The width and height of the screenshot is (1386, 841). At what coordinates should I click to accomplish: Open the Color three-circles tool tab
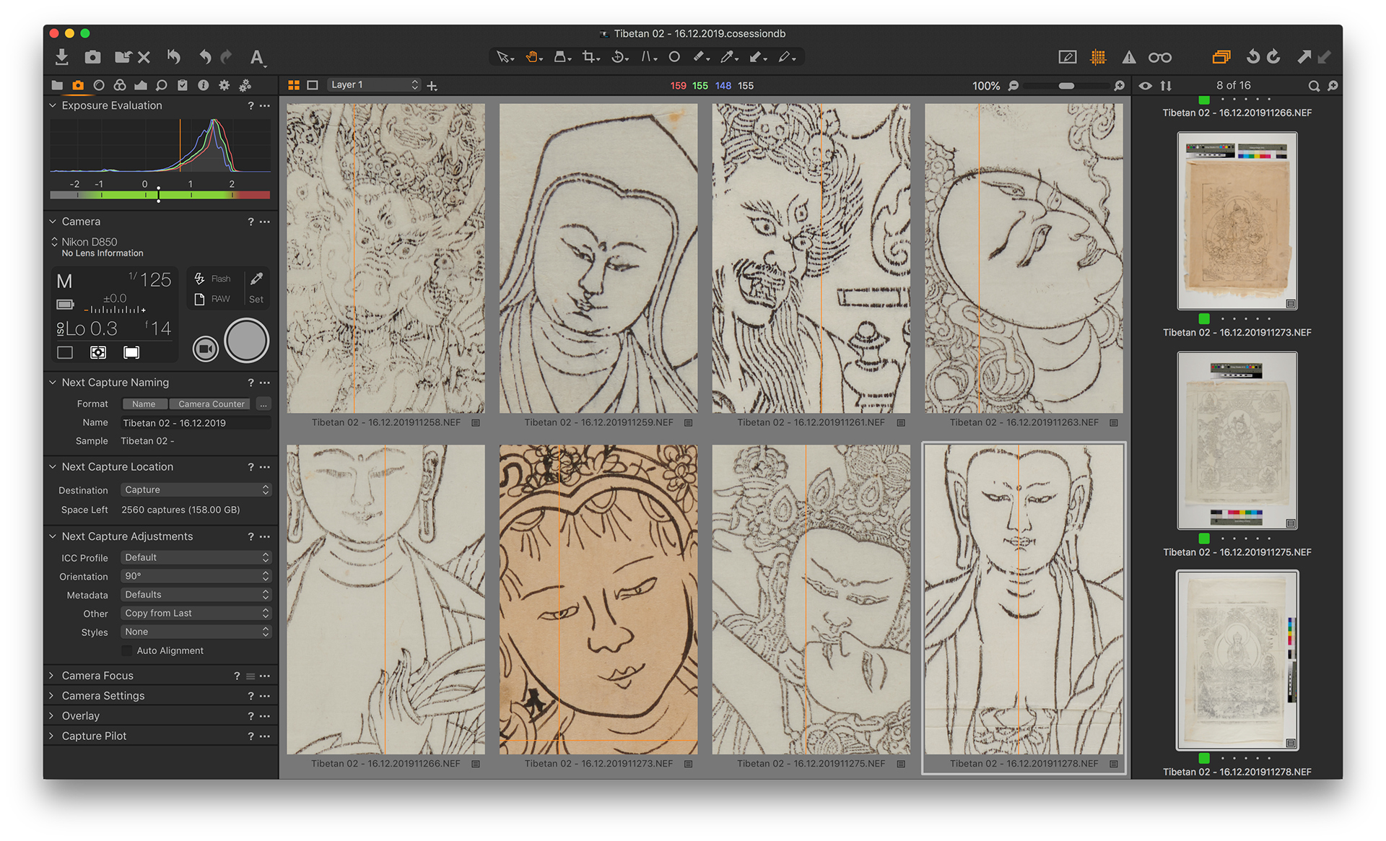(x=120, y=85)
